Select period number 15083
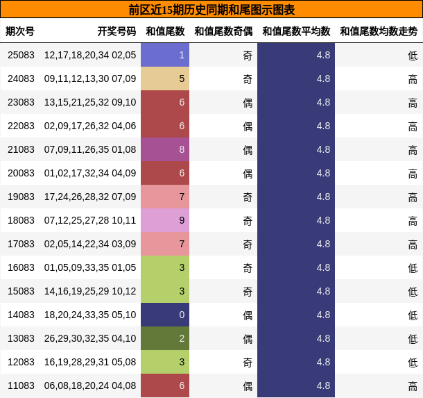Viewport: 423px width, 398px height. pyautogui.click(x=21, y=291)
